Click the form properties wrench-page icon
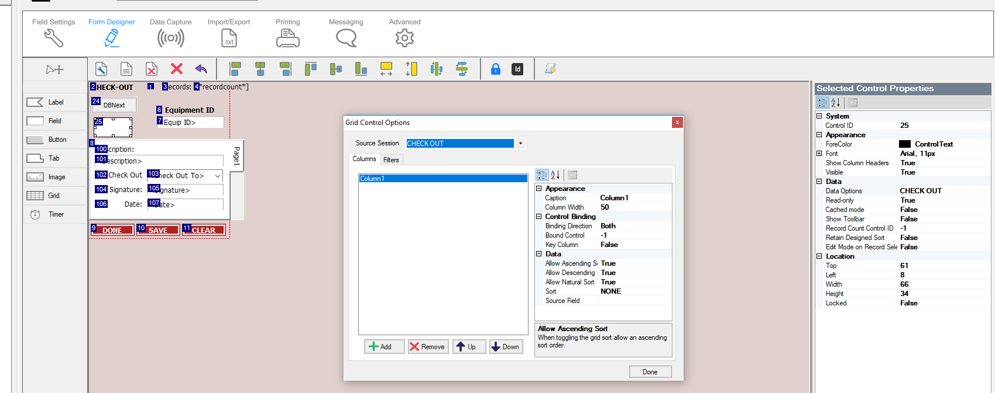Screen dimensions: 995x393 (101, 69)
